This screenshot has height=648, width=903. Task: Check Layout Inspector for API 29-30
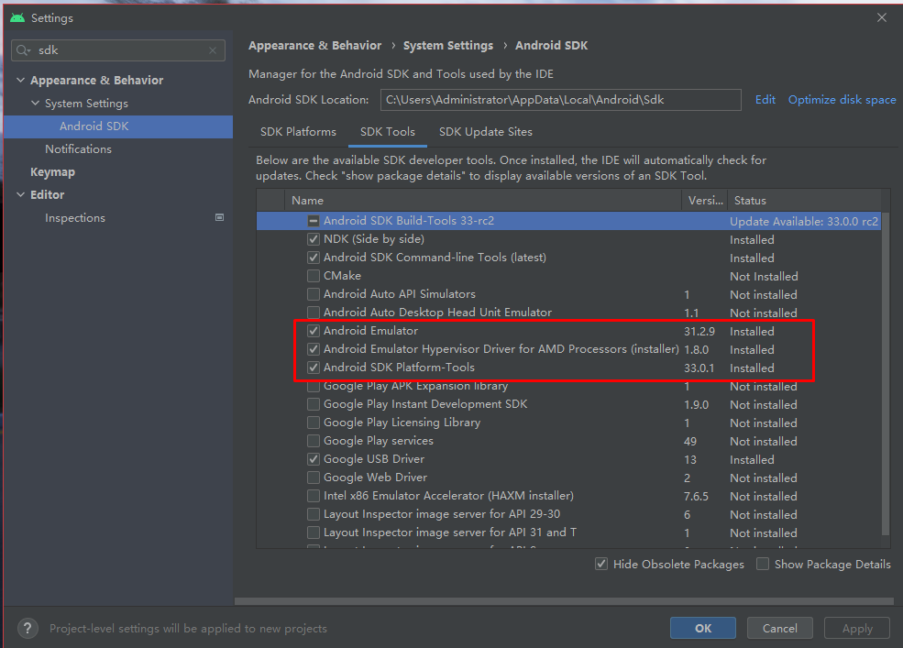[314, 514]
